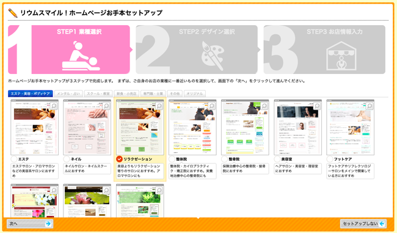Viewport: 397px width, 233px height.
Task: Click the セットアップしない button
Action: pos(363,224)
